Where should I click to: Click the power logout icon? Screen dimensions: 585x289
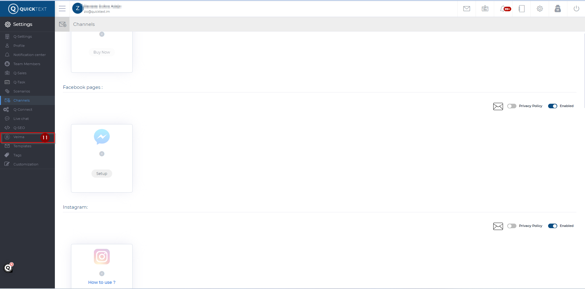[576, 9]
